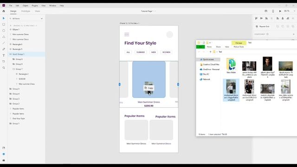
Task: Select the Zoom tool in toolbar
Action: (x=4, y=68)
